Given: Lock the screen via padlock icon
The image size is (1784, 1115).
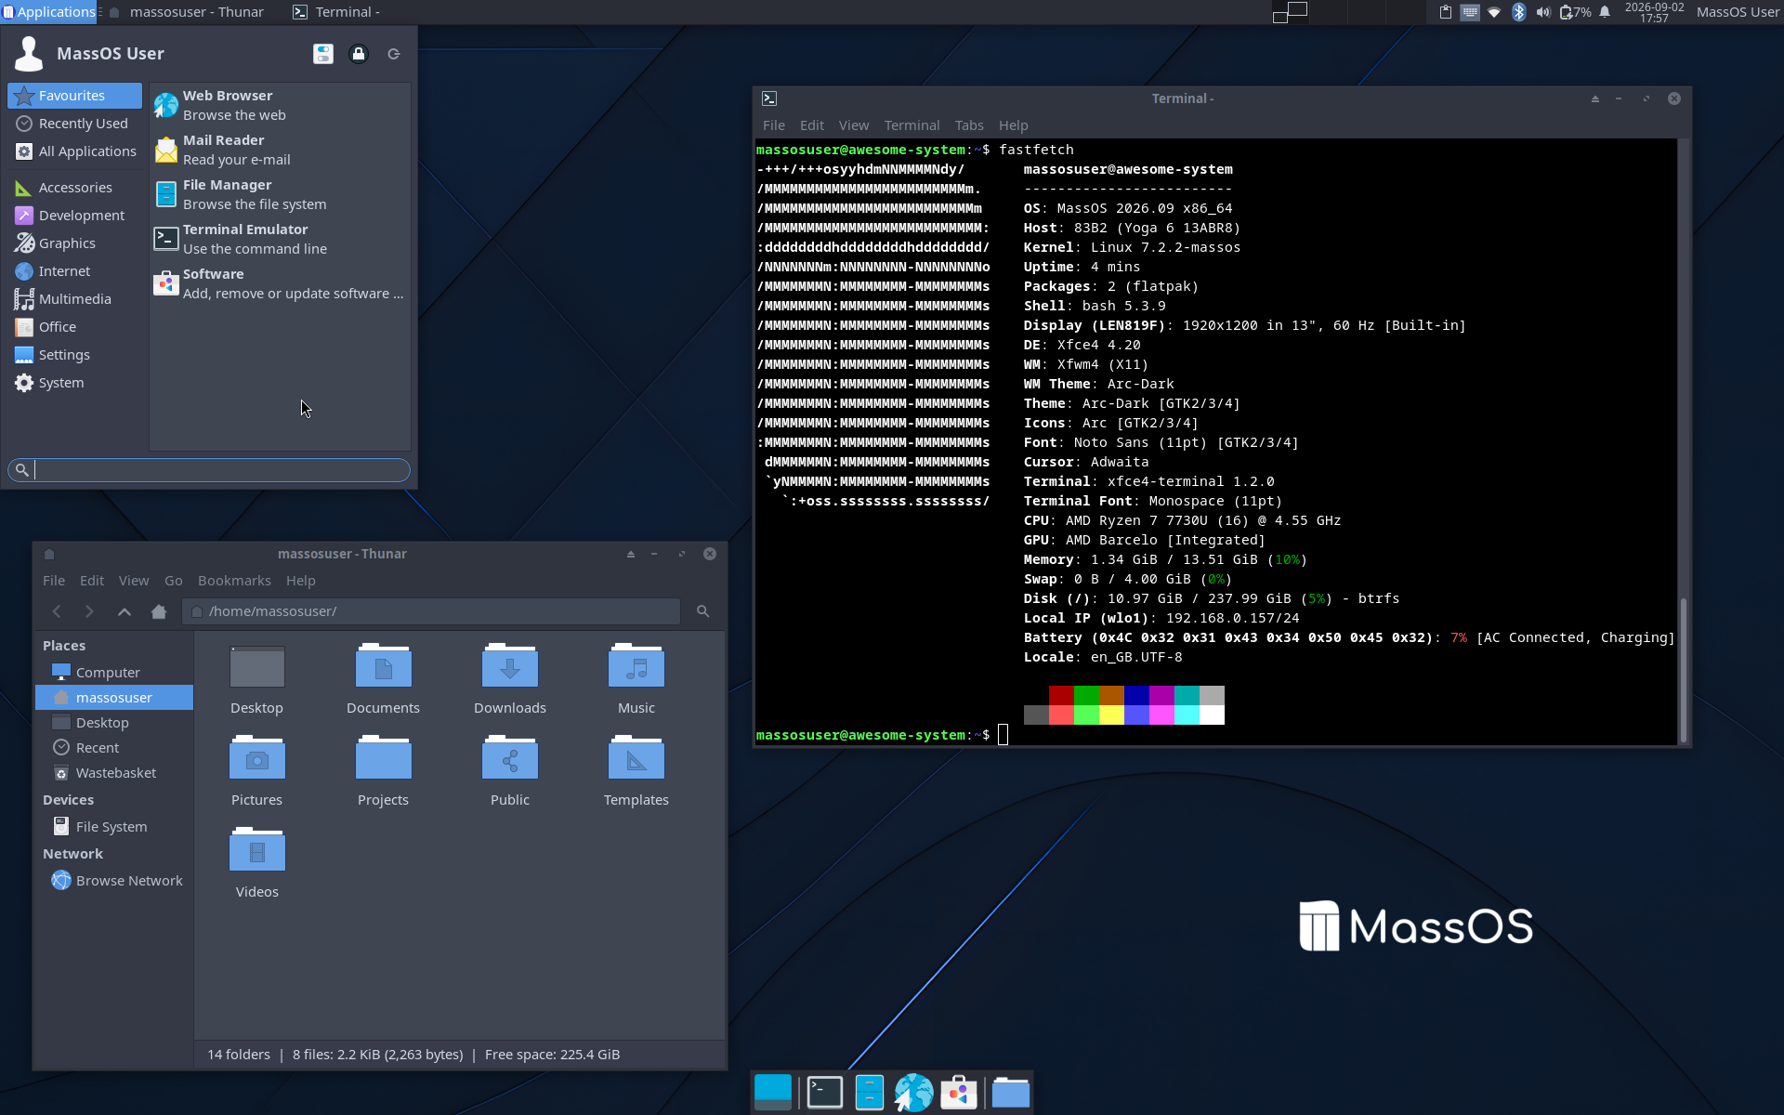Looking at the screenshot, I should tap(359, 54).
